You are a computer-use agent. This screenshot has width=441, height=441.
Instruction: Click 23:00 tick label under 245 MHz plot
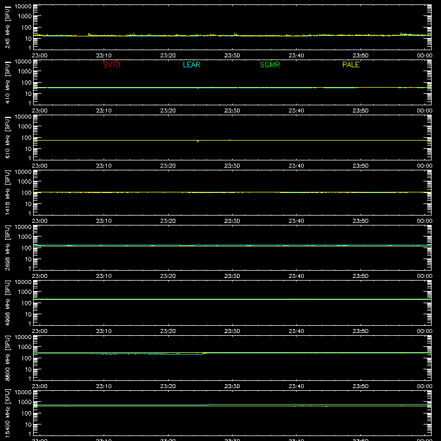pos(40,56)
